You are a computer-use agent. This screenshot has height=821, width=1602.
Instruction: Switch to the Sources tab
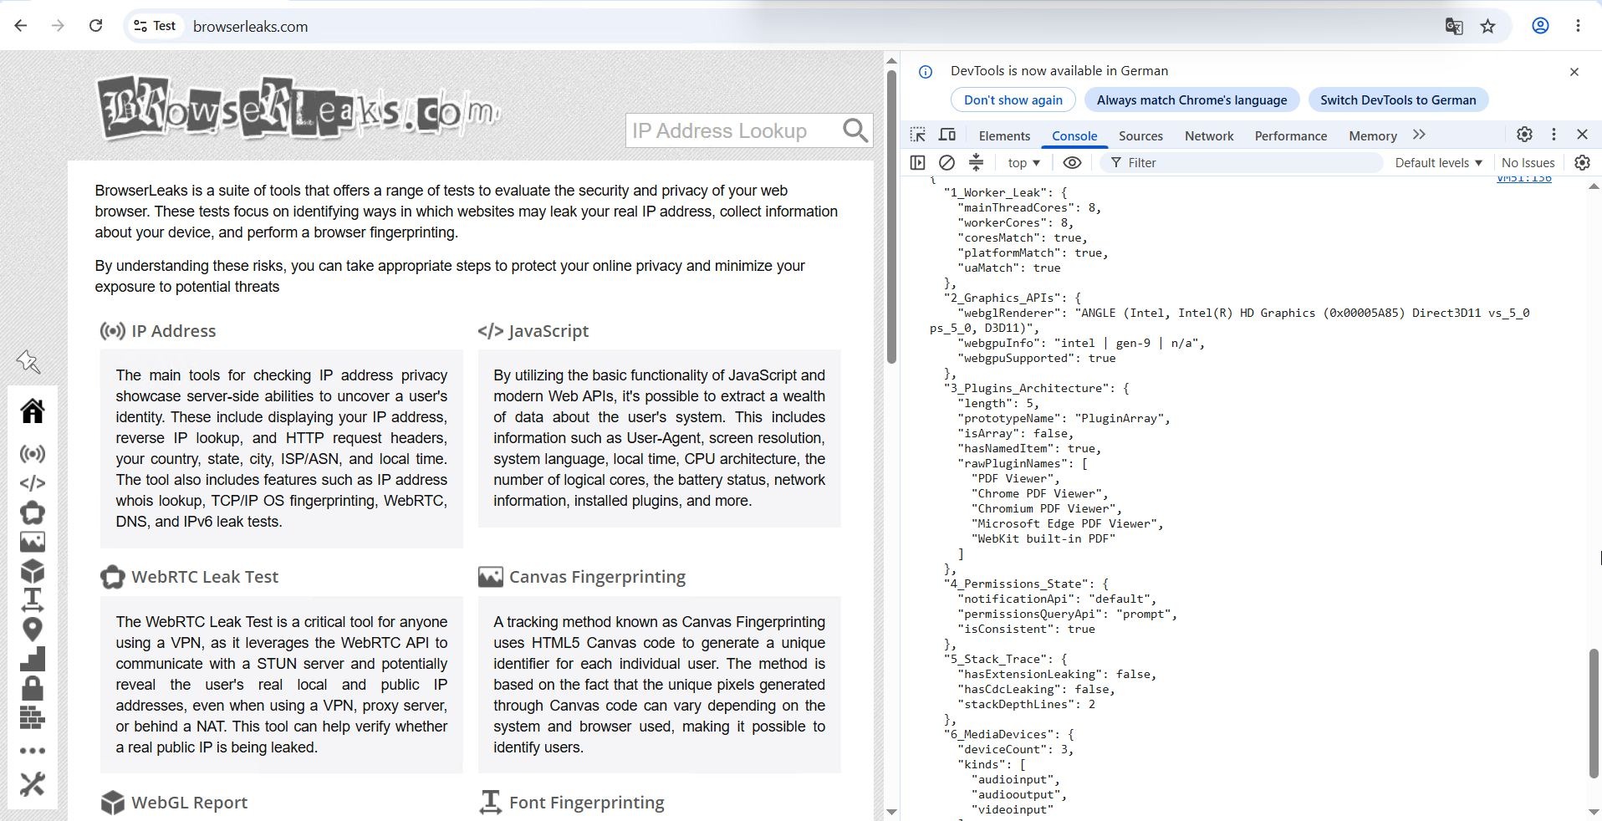1140,136
